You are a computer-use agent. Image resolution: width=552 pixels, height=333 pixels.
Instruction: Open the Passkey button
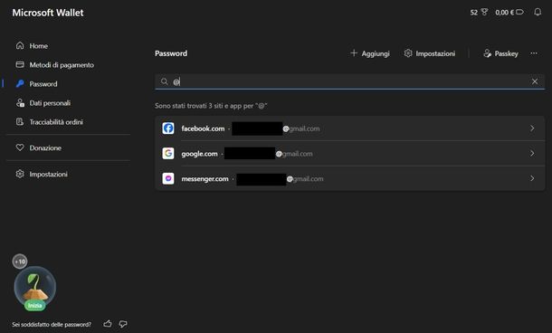tap(500, 53)
